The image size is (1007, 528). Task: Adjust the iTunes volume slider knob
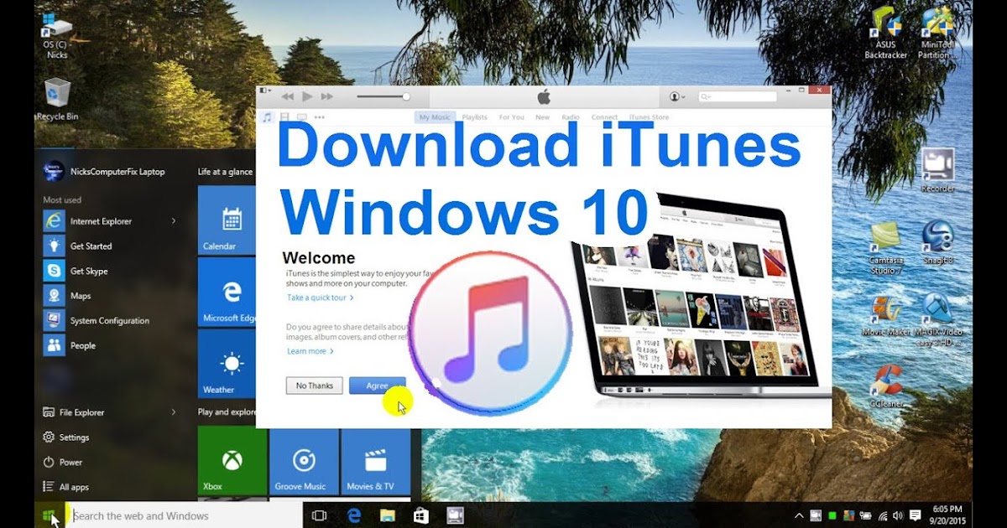[406, 97]
